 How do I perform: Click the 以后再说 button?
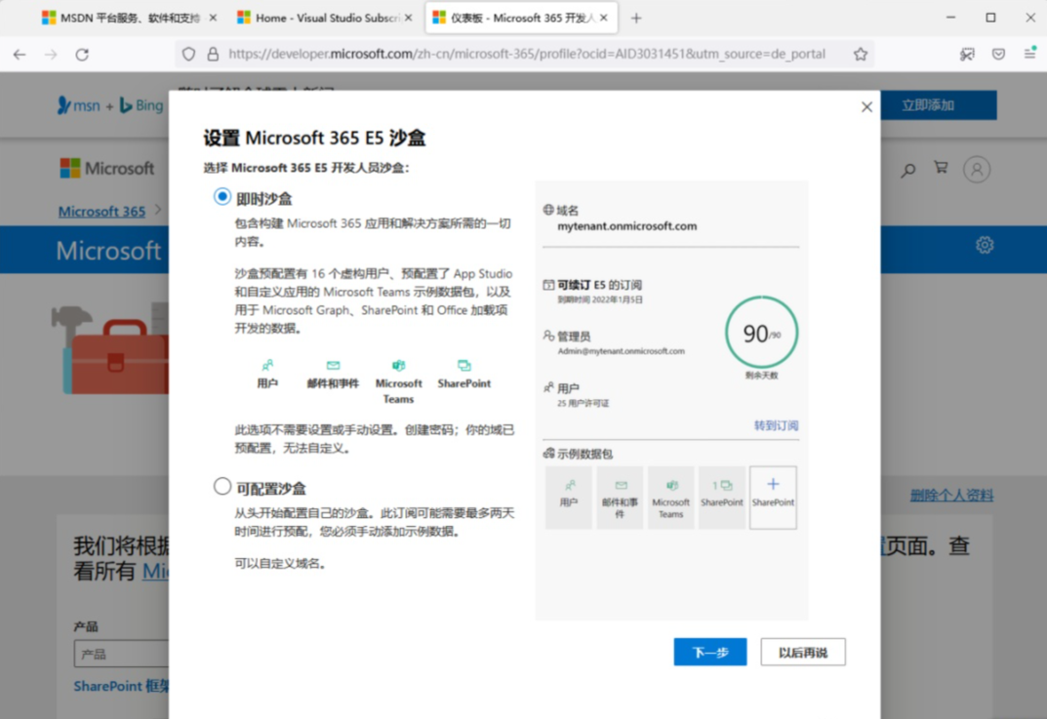coord(803,652)
